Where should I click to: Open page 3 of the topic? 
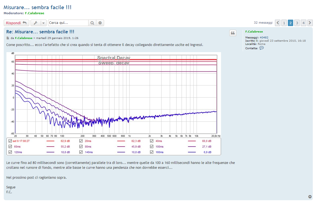point(297,23)
